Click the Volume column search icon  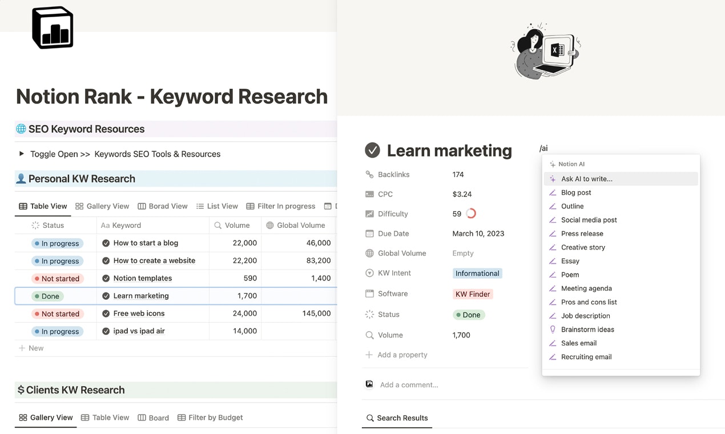[218, 226]
